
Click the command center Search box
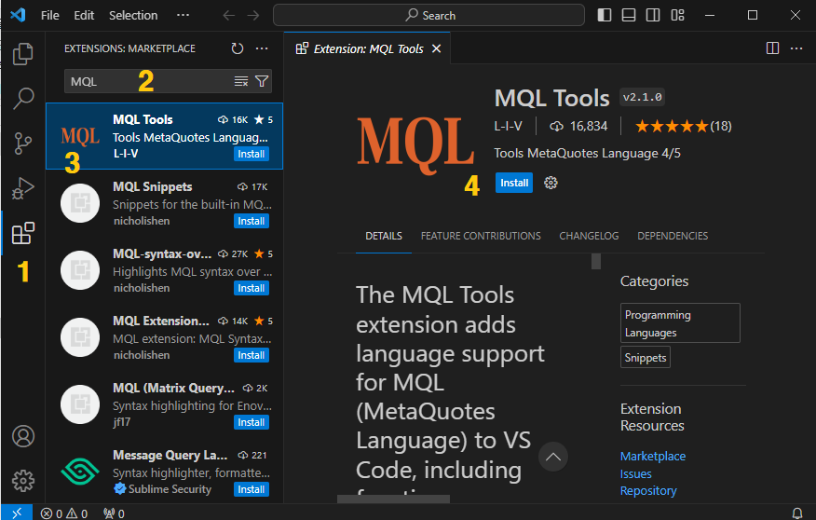(428, 15)
